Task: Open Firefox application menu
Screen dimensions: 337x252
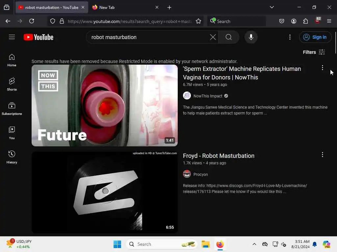Action: [x=329, y=21]
